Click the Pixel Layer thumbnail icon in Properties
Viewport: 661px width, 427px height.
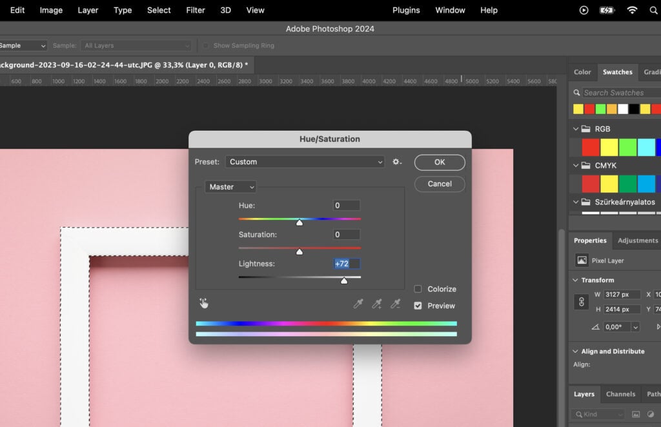click(x=582, y=260)
